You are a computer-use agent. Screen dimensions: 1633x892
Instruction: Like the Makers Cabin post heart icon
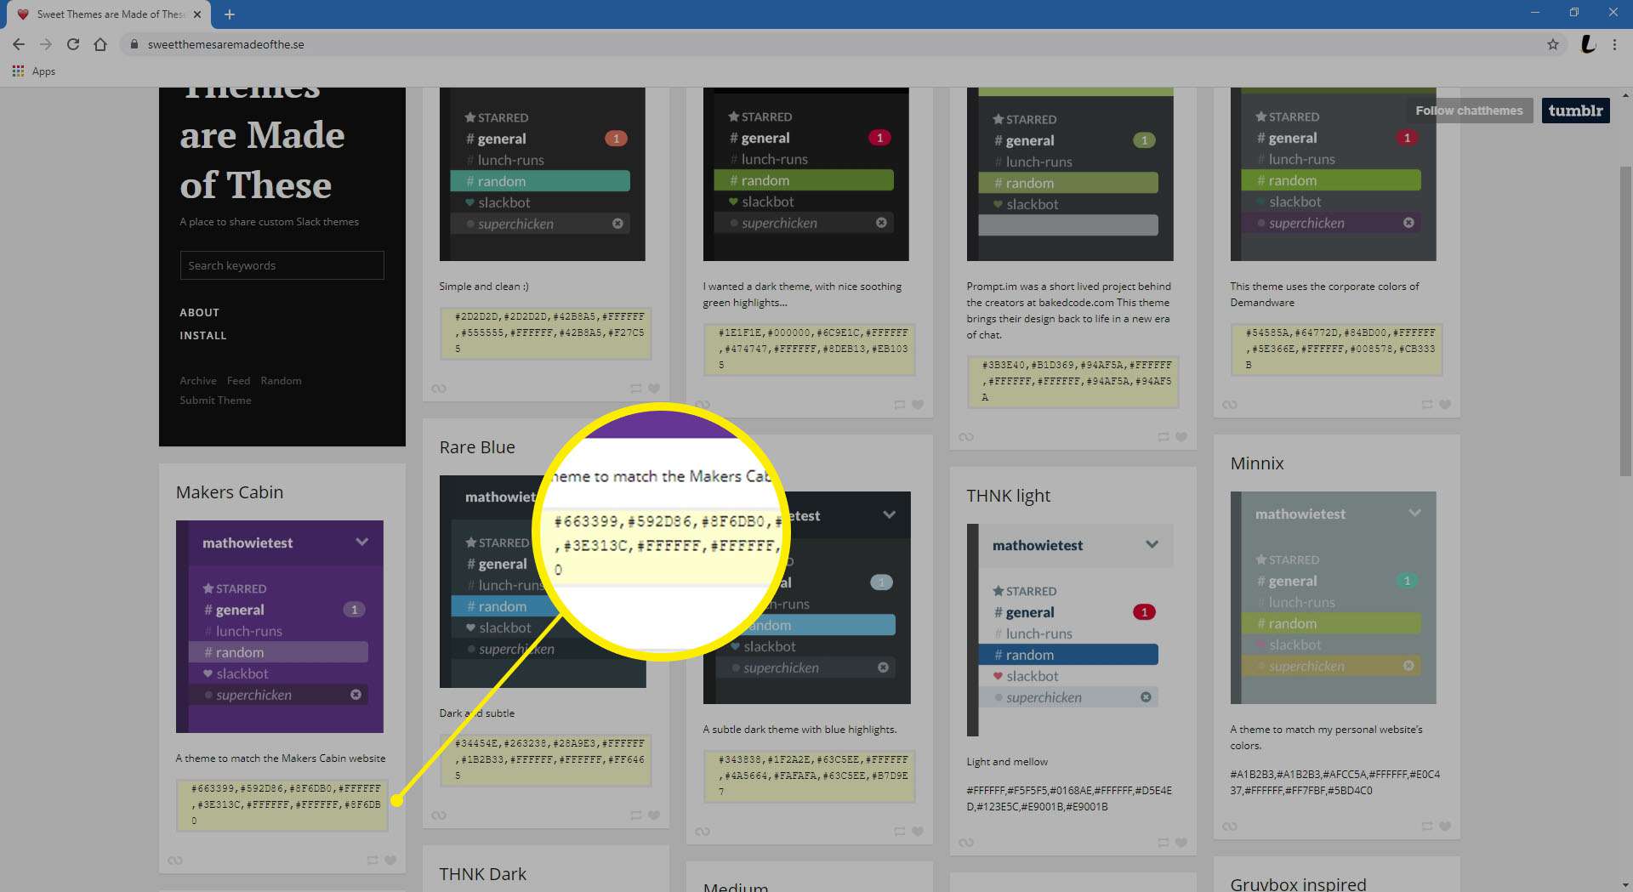(x=390, y=861)
